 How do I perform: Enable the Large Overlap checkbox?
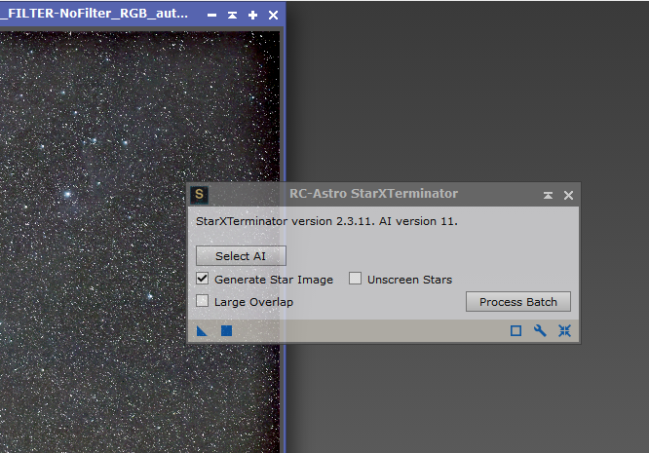coord(203,301)
